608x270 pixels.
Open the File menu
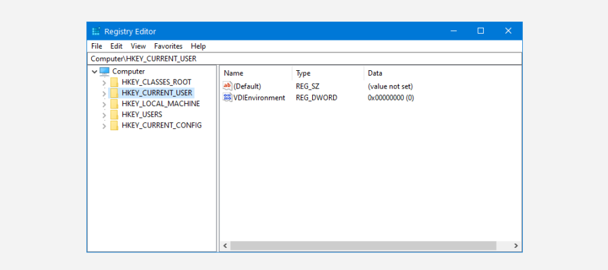[x=97, y=46]
